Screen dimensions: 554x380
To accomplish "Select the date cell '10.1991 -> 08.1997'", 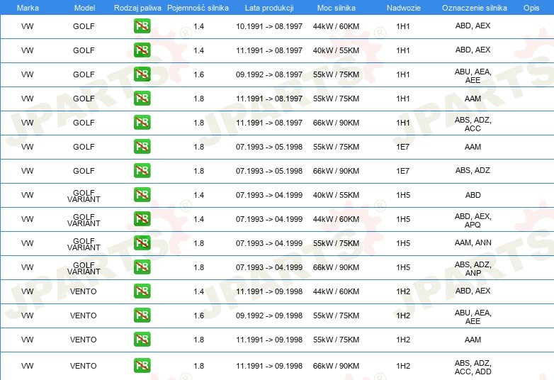I will (x=269, y=26).
